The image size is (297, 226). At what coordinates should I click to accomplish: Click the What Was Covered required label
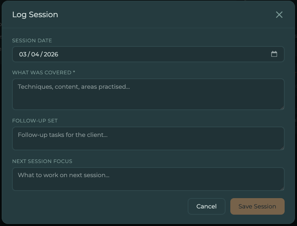pyautogui.click(x=43, y=73)
